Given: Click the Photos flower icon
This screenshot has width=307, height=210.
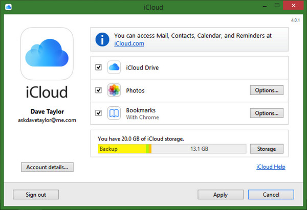Looking at the screenshot, I should [x=114, y=90].
